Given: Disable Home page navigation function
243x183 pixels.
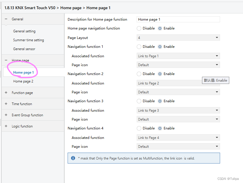Looking at the screenshot, I should coord(139,28).
